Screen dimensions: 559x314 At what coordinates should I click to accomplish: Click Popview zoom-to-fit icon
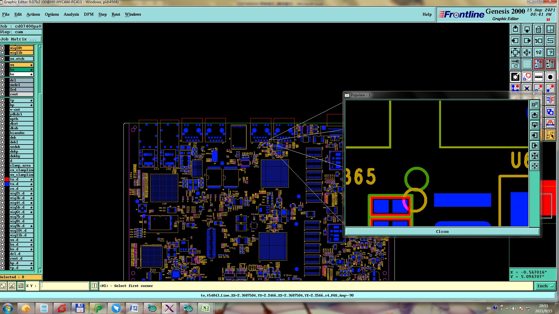pyautogui.click(x=535, y=156)
